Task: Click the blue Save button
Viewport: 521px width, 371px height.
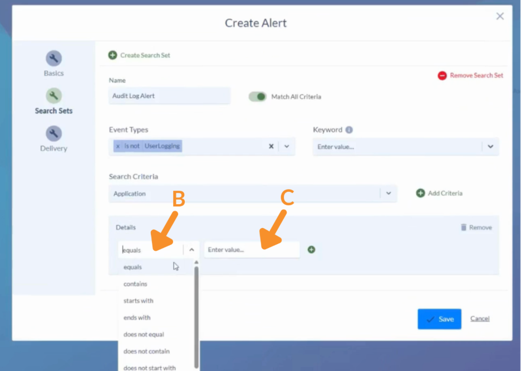Action: 439,319
